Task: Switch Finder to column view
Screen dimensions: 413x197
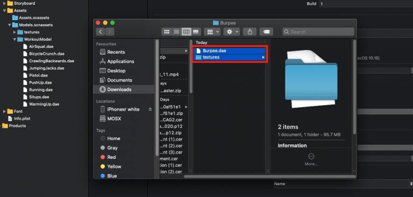Action: point(186,32)
